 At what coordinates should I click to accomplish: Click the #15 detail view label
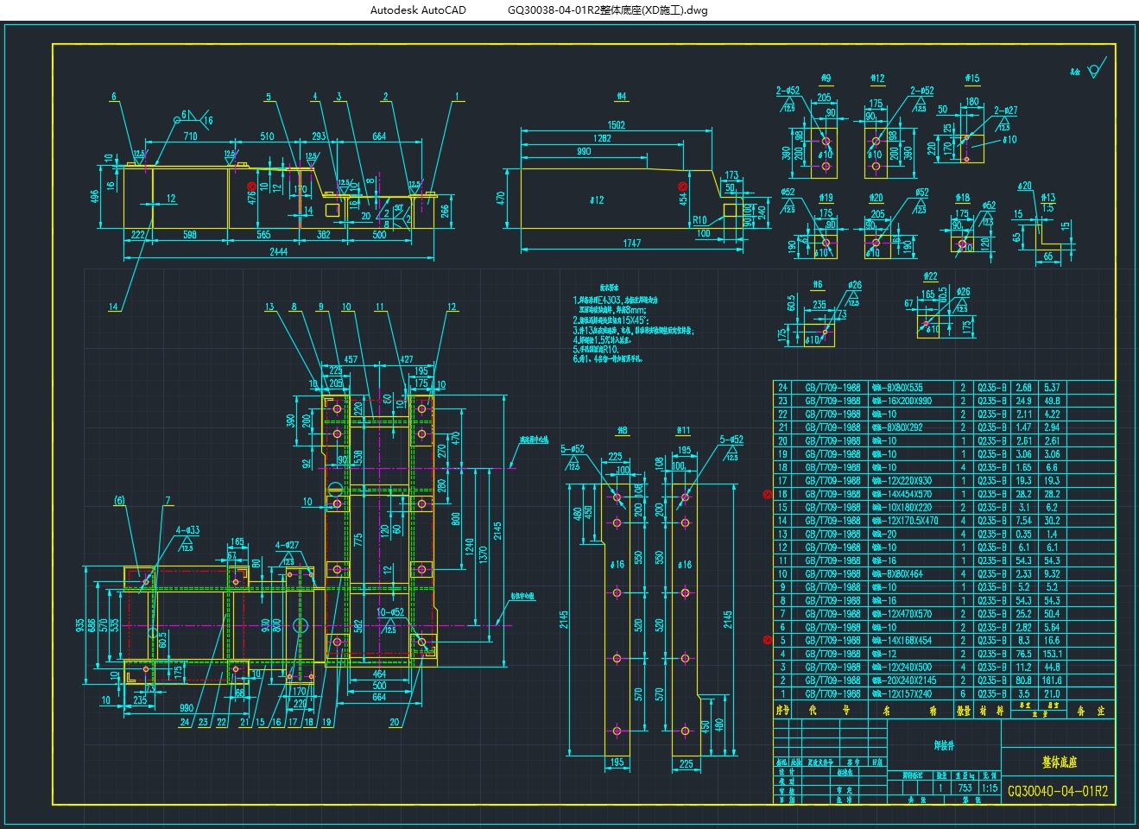coord(972,79)
